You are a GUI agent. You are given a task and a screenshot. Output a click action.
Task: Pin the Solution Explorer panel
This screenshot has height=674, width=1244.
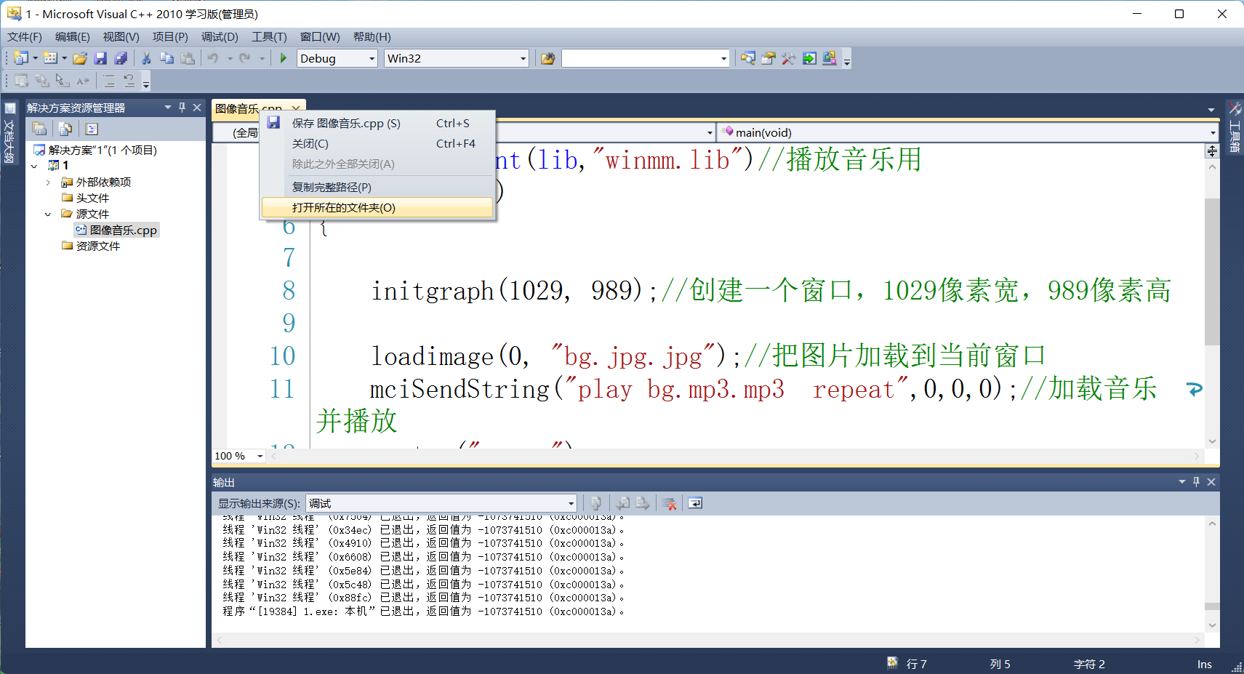pyautogui.click(x=182, y=108)
